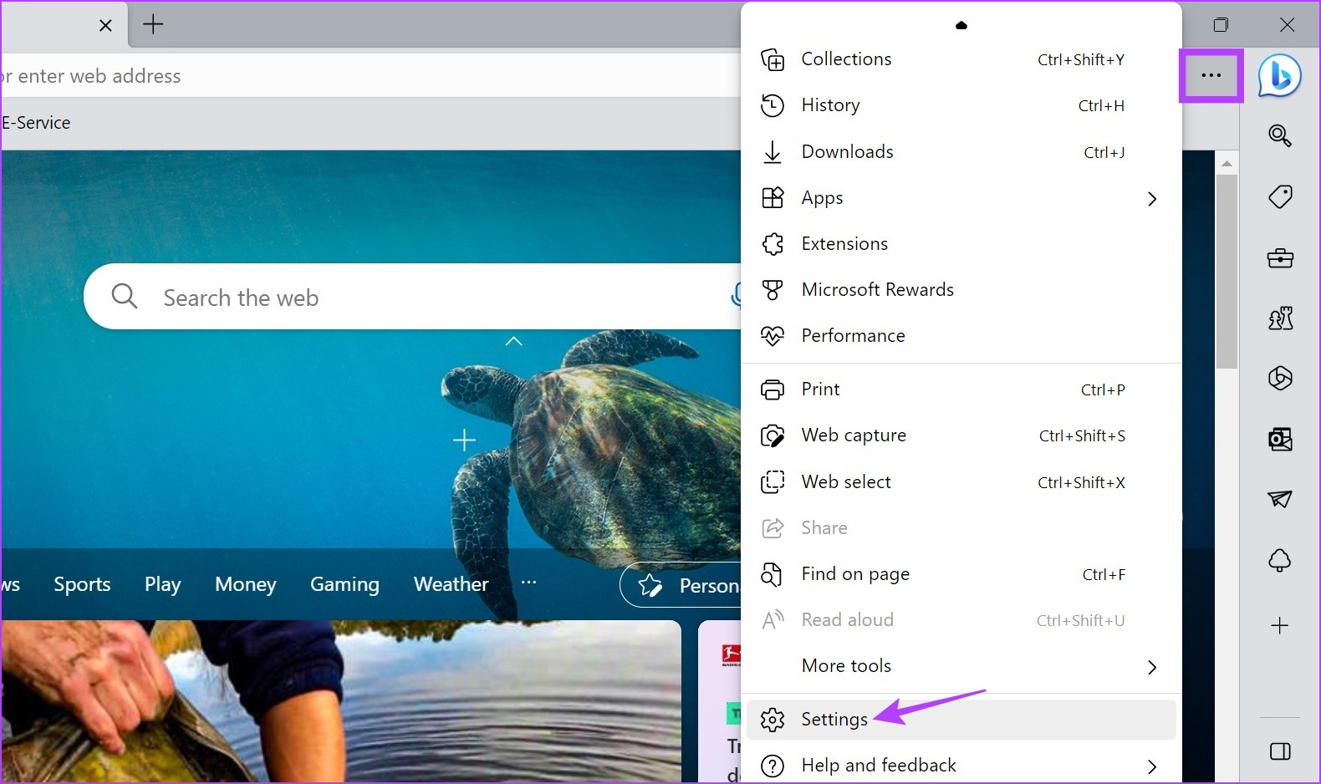Expand the More tools submenu
The image size is (1321, 784).
[x=1151, y=667]
